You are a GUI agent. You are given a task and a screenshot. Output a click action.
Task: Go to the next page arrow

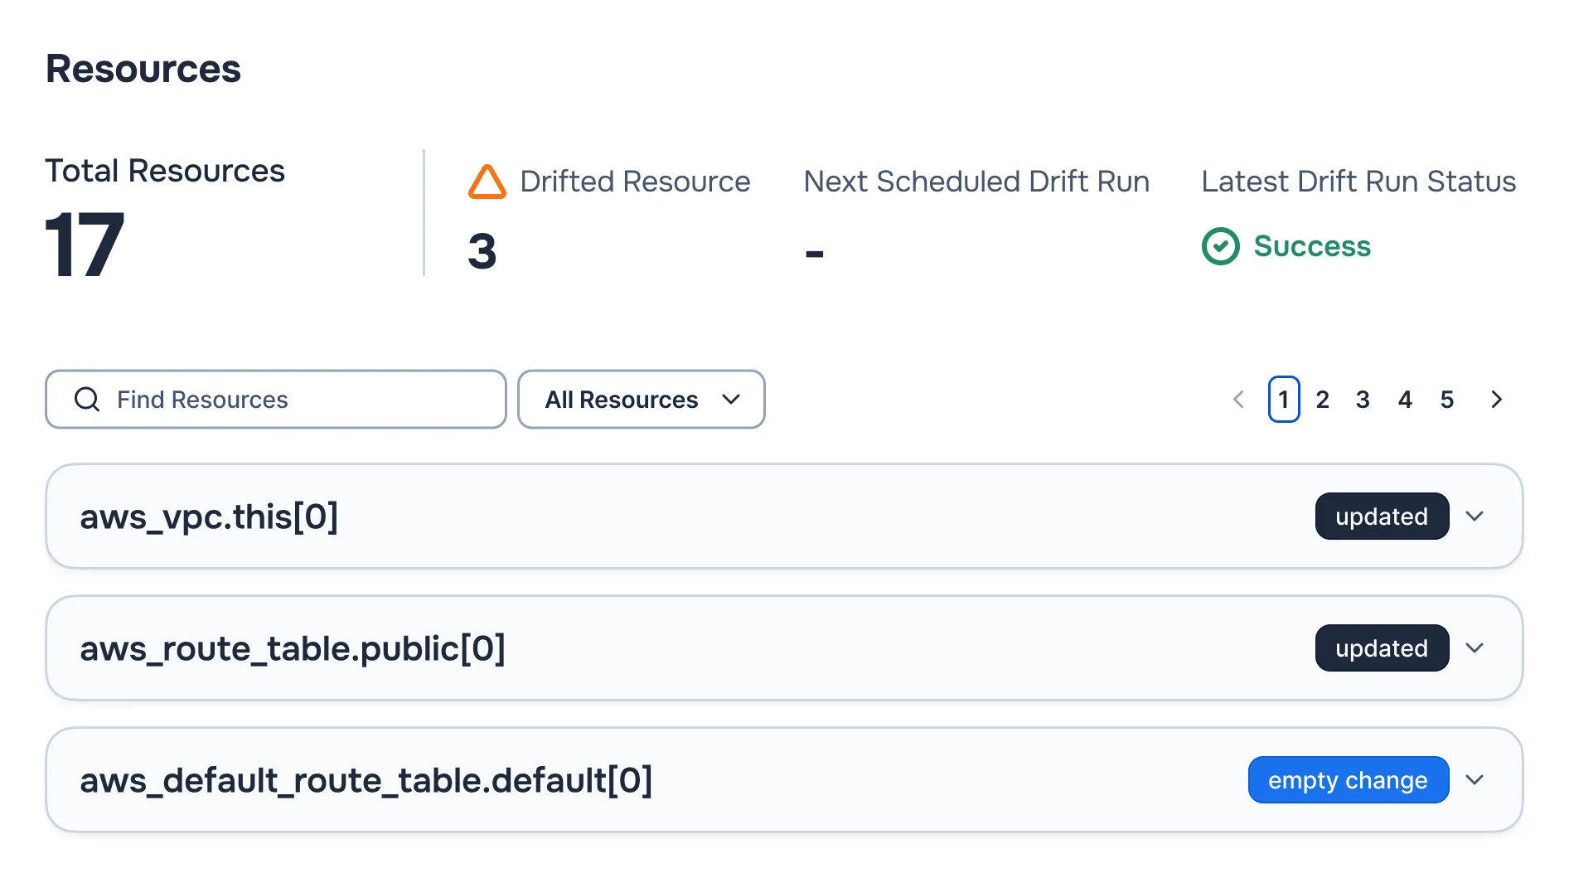(x=1496, y=400)
